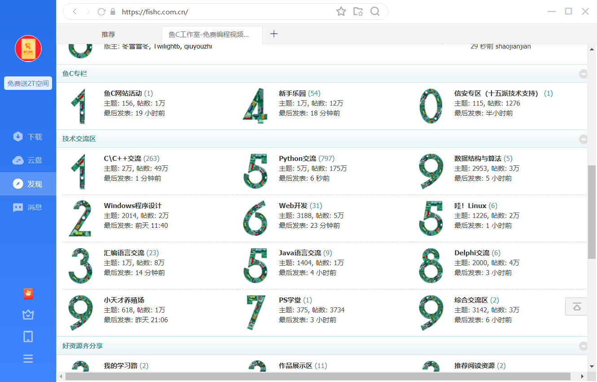Open the 信安专区 forum link
The image size is (597, 382).
pos(496,93)
